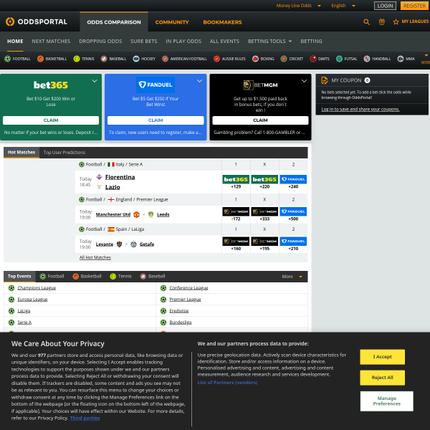Click the gift bonus icon

coord(382,22)
